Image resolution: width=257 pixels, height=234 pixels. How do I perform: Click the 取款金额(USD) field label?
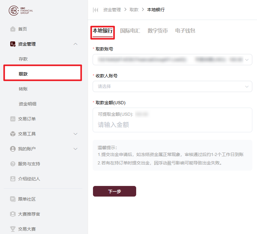(x=111, y=103)
